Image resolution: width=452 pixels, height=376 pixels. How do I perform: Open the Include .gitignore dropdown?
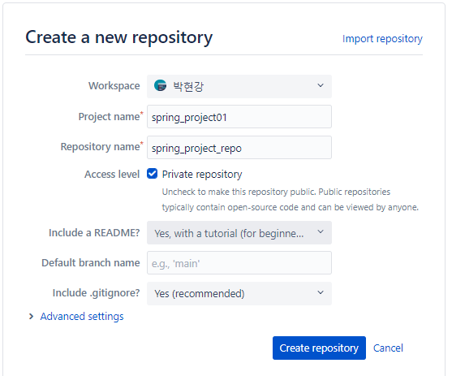239,293
